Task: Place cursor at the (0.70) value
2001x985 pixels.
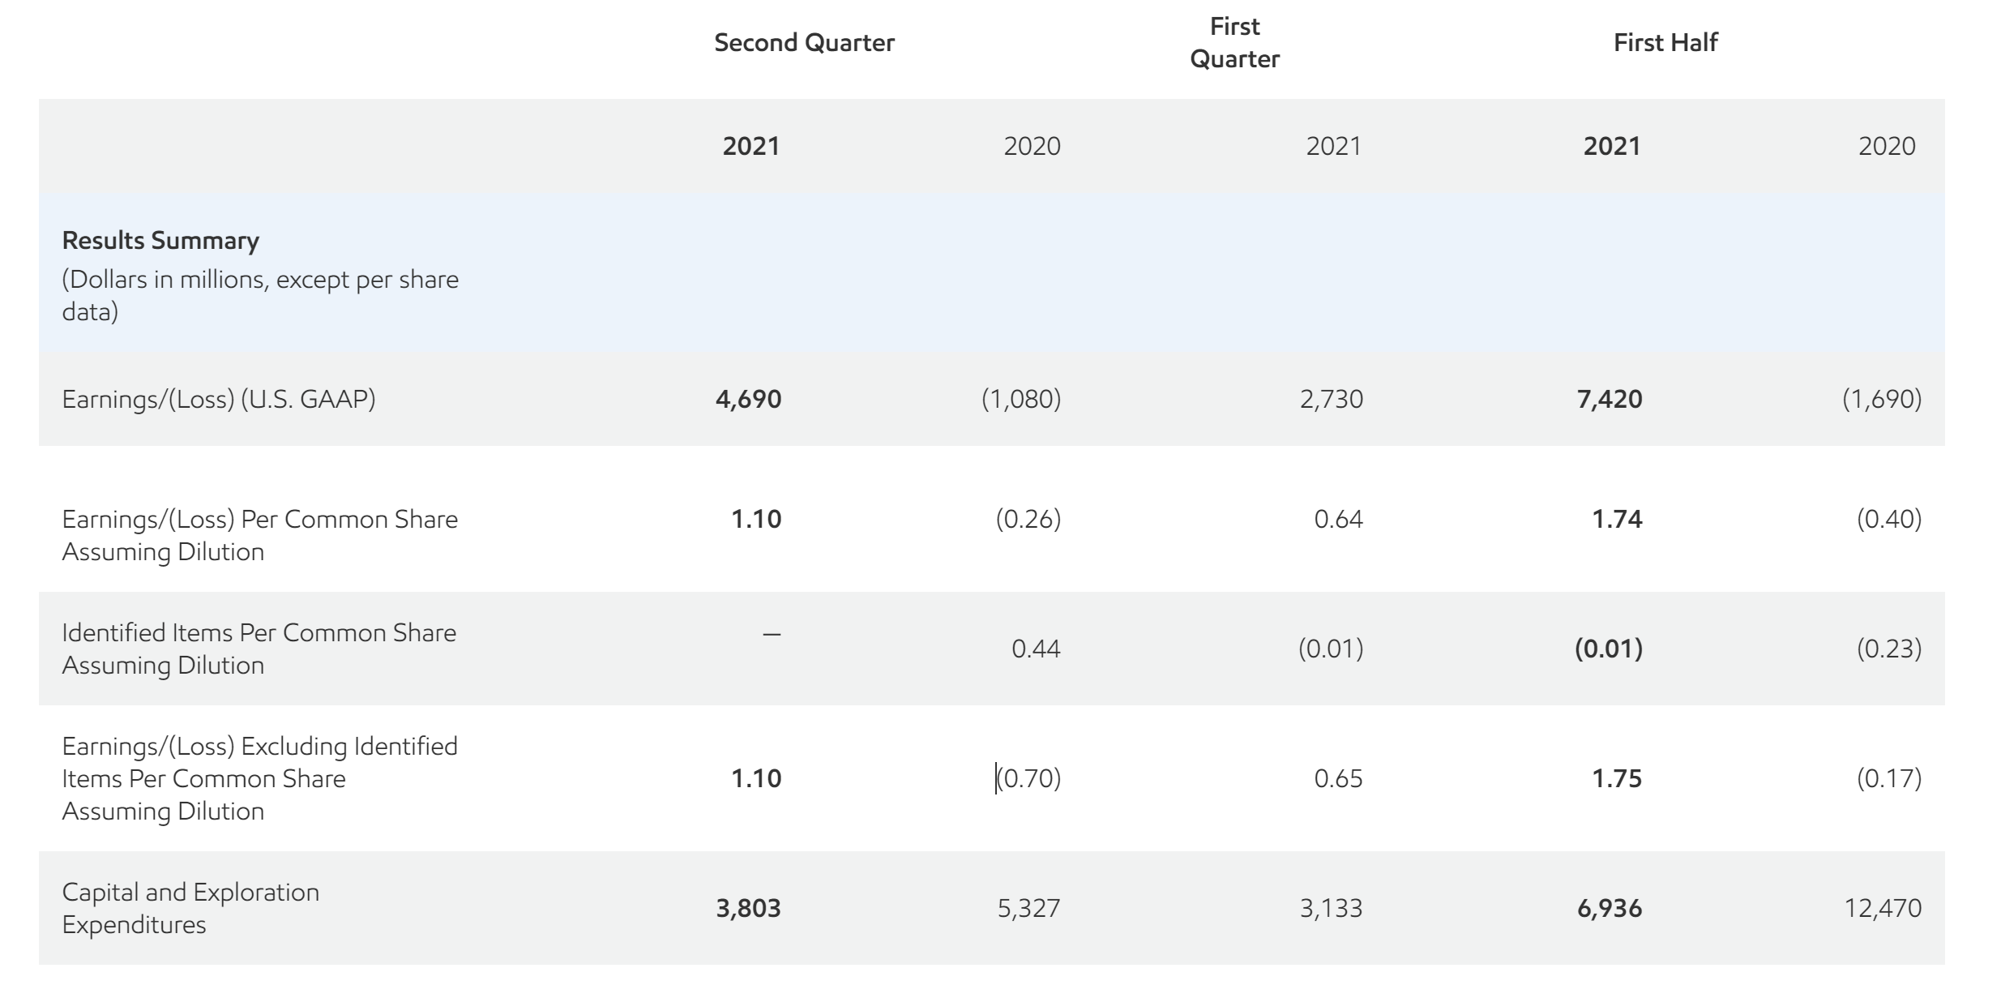Action: (1028, 778)
